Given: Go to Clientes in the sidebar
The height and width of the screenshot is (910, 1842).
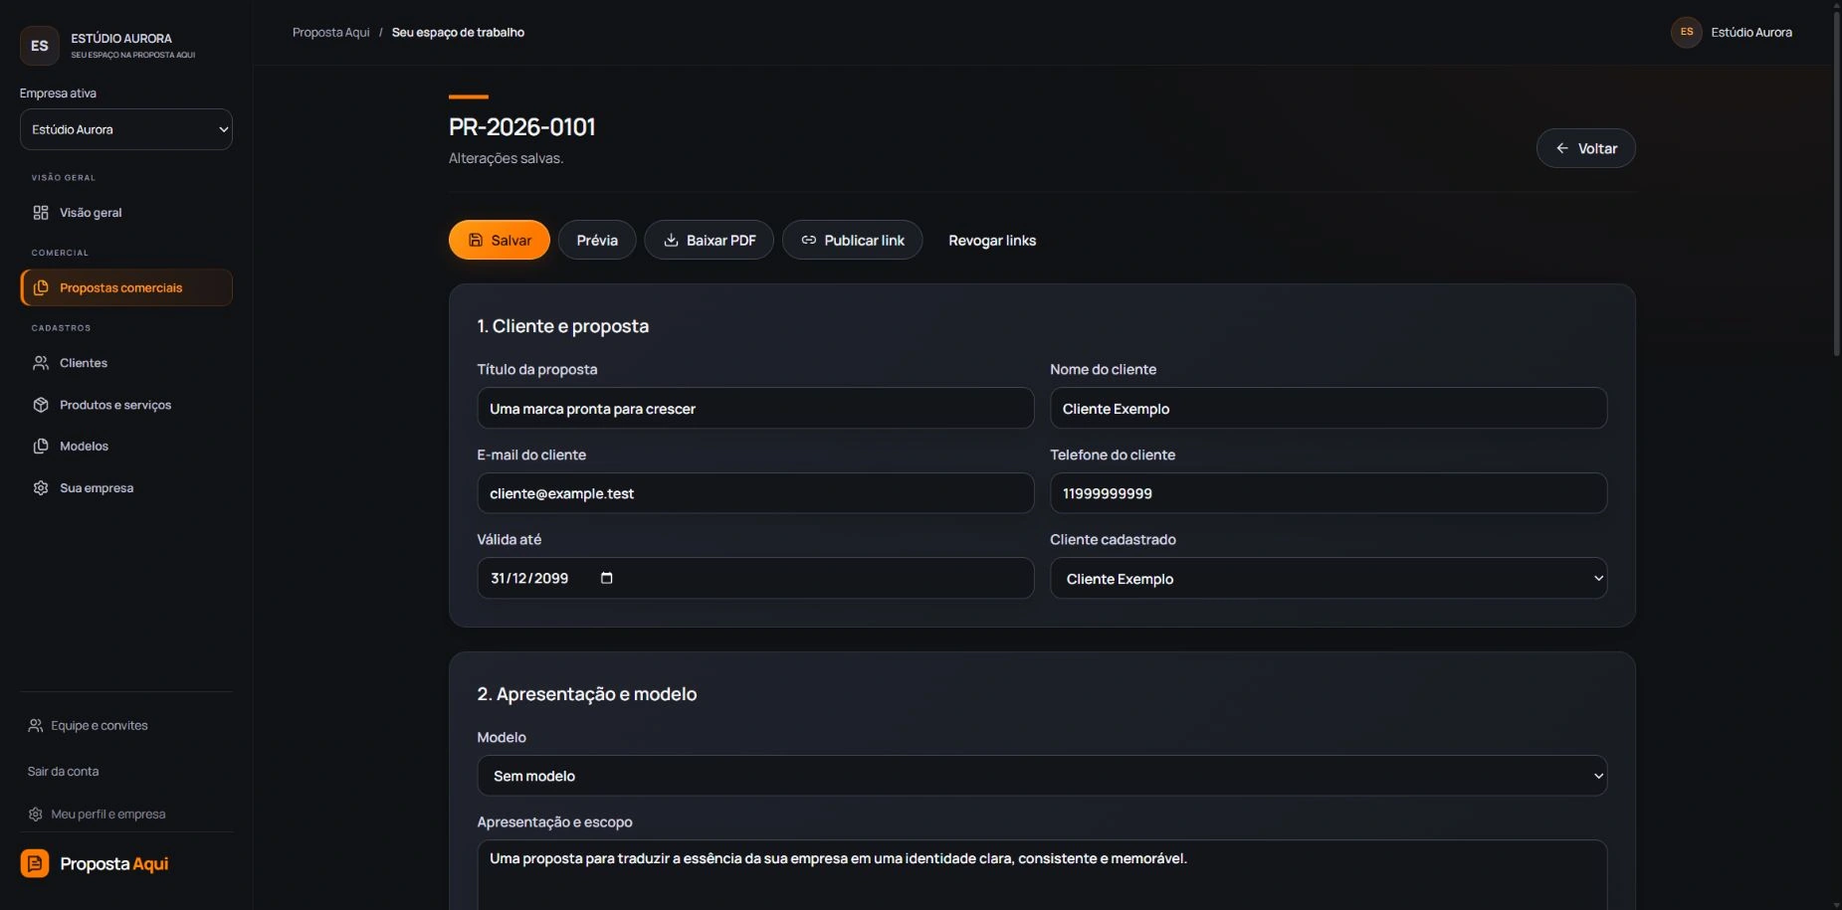Looking at the screenshot, I should pyautogui.click(x=126, y=363).
